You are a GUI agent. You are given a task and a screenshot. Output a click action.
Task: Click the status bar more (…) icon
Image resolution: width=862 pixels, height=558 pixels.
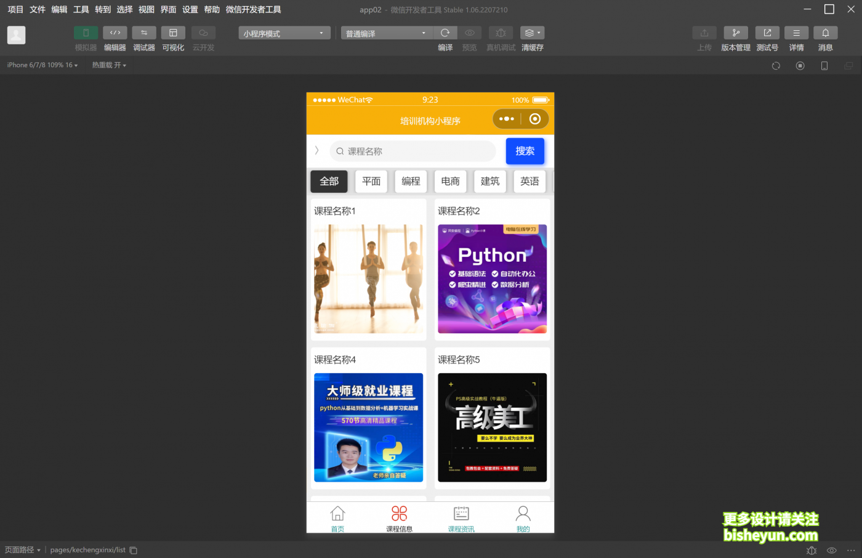click(x=851, y=550)
